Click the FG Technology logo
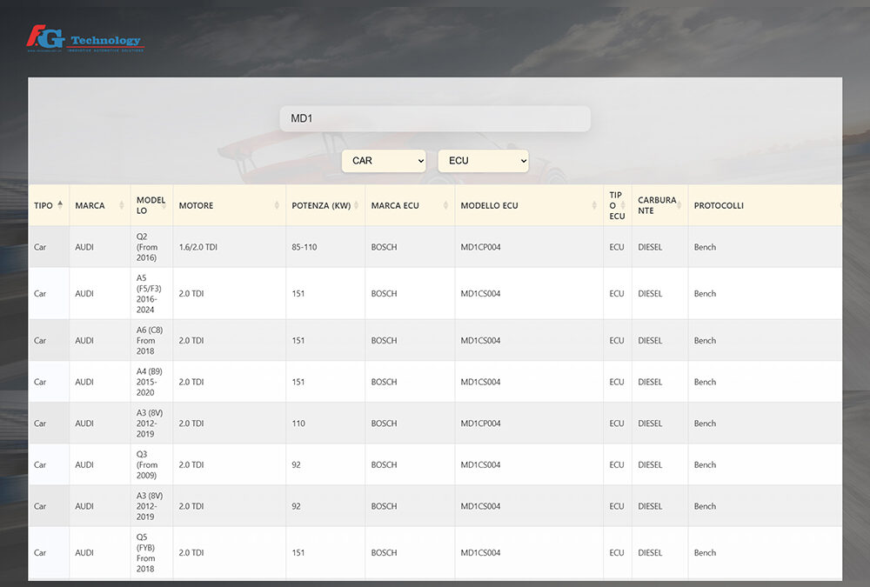The image size is (870, 587). tap(84, 39)
